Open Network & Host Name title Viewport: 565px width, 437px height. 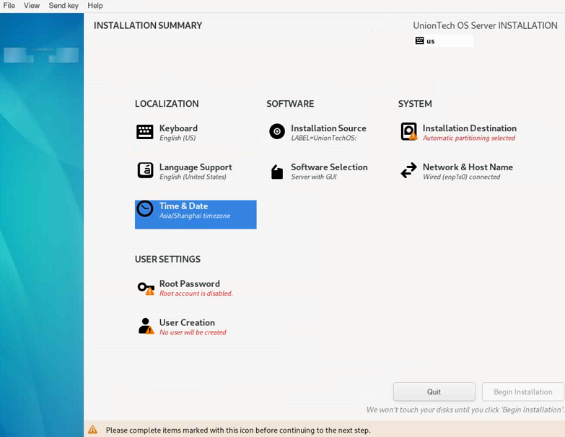(x=468, y=167)
